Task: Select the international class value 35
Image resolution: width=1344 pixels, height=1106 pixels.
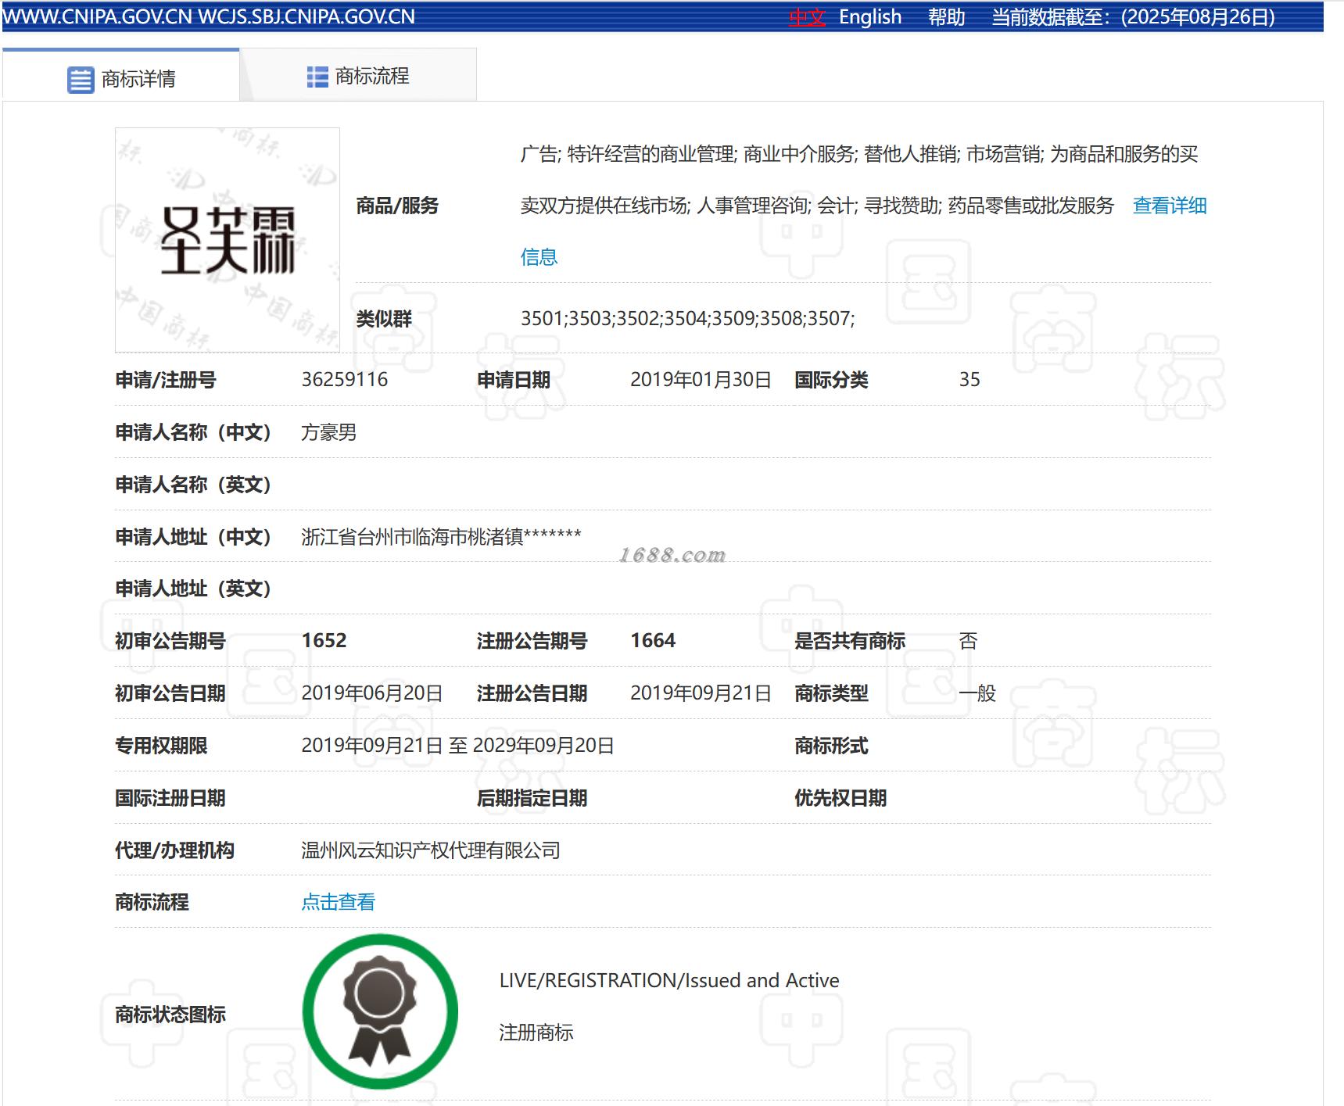Action: [x=969, y=380]
